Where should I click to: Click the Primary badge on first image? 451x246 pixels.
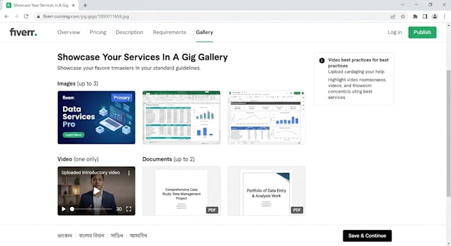(x=121, y=97)
